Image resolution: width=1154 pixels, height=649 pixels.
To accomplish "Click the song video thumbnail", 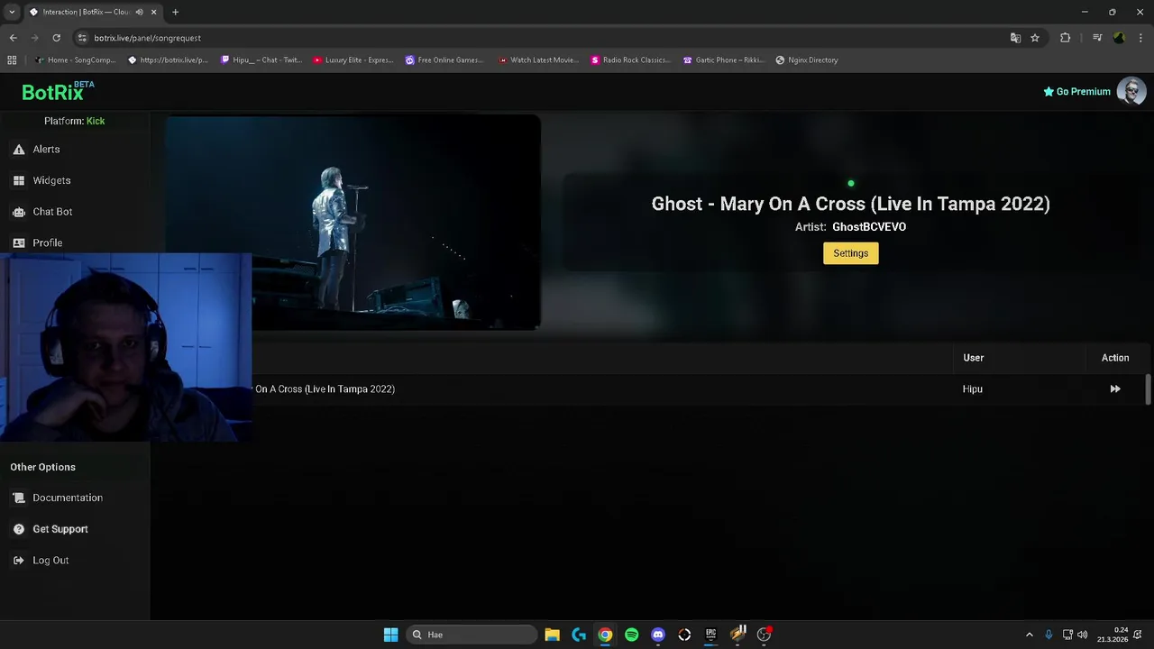I will [x=353, y=223].
